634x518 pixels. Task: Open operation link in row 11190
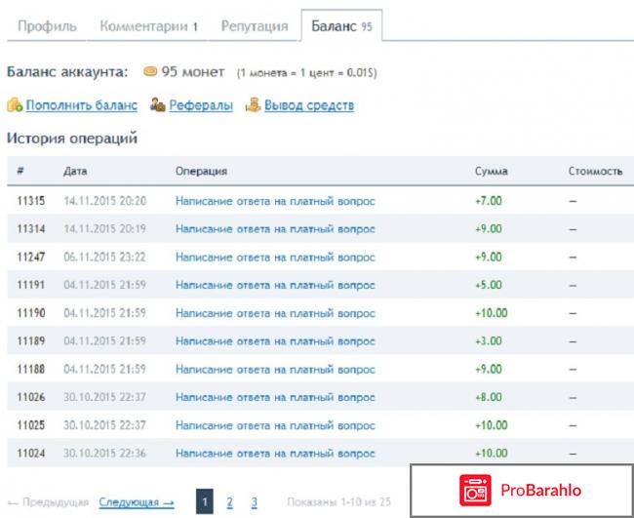tap(275, 313)
